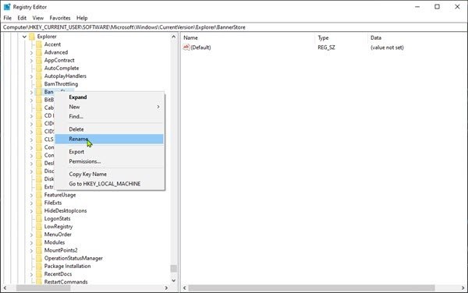Click the values pane horizontal scrollbar thumb
468x293 pixels.
click(x=311, y=288)
